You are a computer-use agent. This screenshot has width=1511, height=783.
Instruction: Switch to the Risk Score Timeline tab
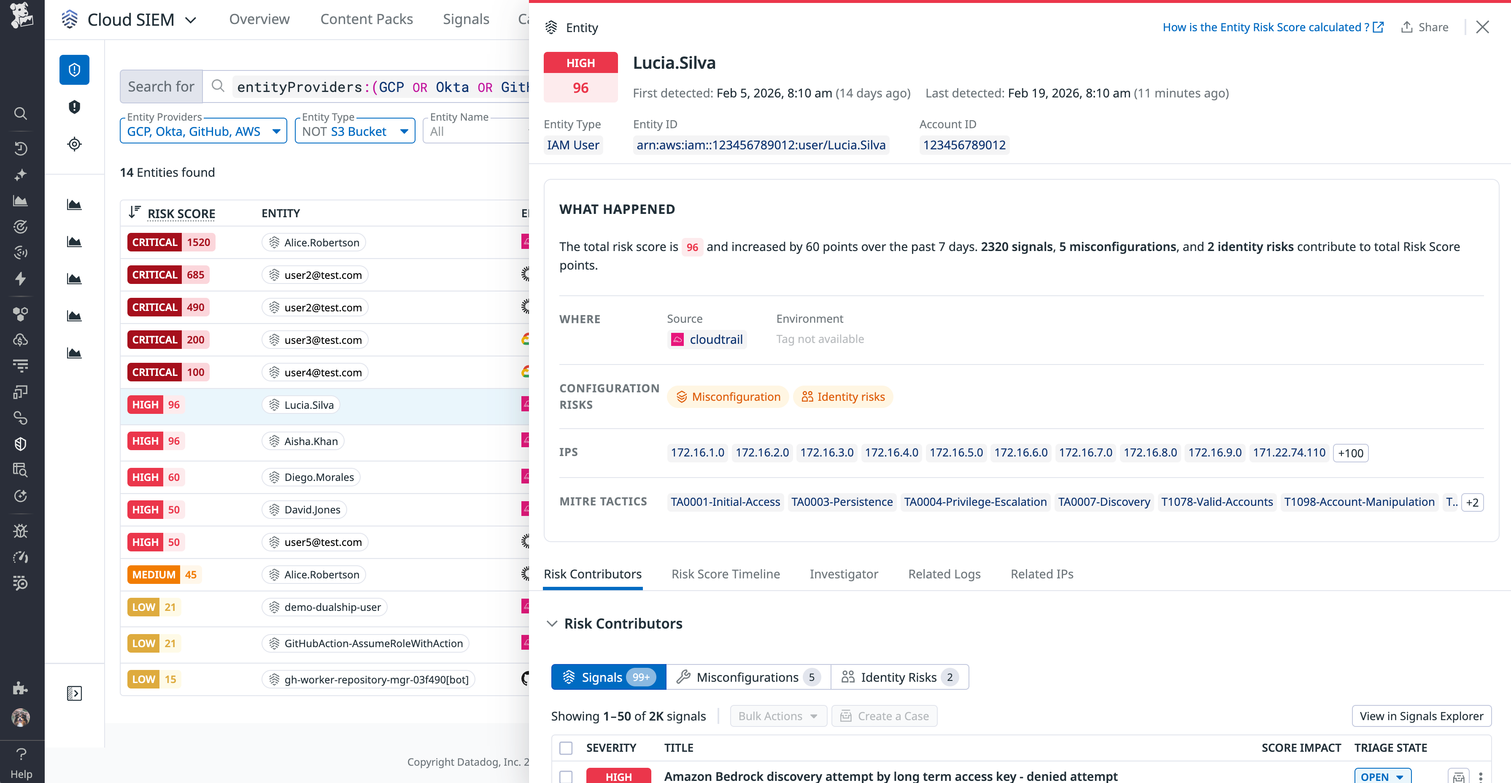(726, 574)
